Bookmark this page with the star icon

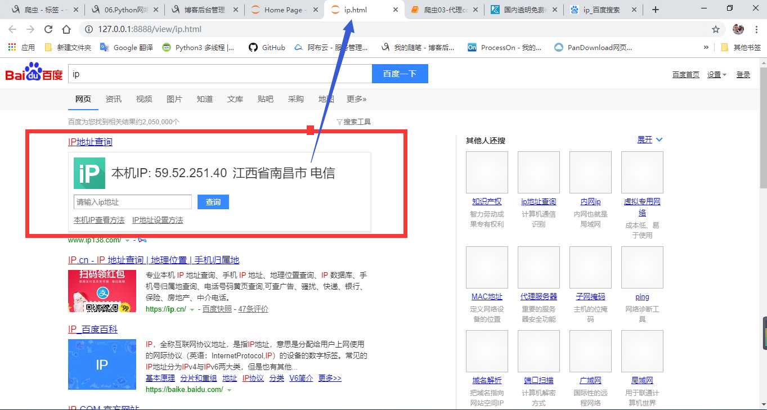(716, 29)
